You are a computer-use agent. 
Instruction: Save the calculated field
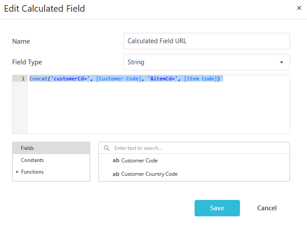click(x=217, y=208)
